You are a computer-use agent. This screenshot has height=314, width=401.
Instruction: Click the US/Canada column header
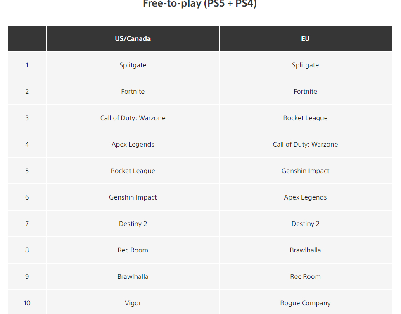click(x=133, y=39)
